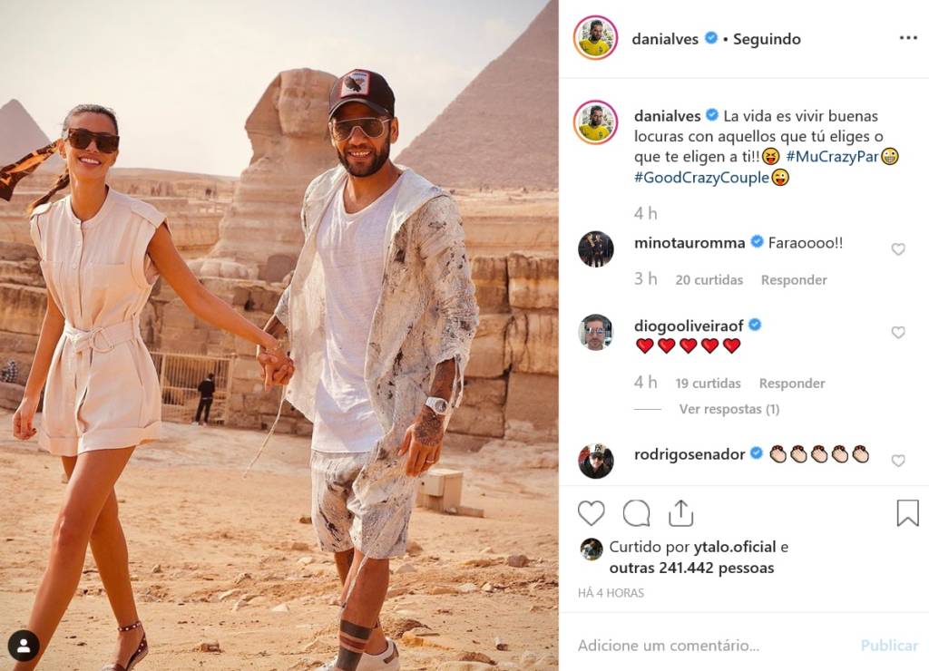View minotauromma's profile avatar
Image resolution: width=929 pixels, height=671 pixels.
(x=595, y=249)
